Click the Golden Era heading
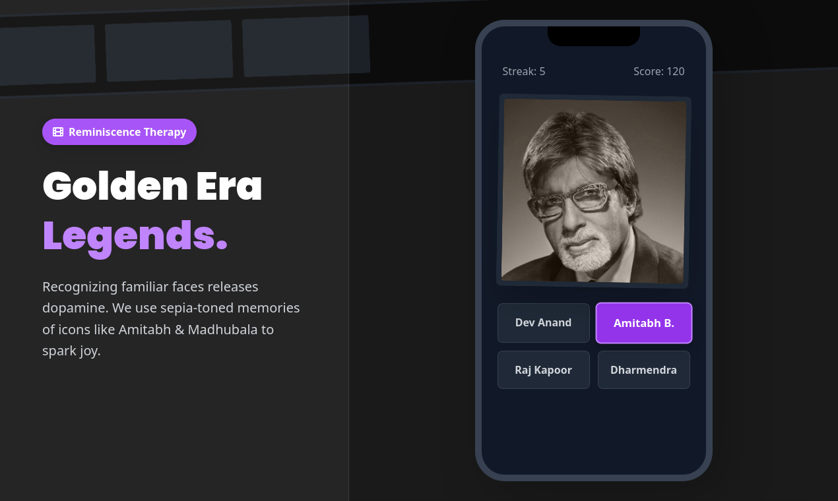This screenshot has width=838, height=501. click(152, 186)
